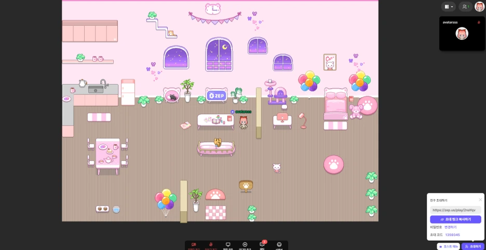The image size is (486, 250).
Task: Click the pink refrigerator
Action: click(128, 92)
